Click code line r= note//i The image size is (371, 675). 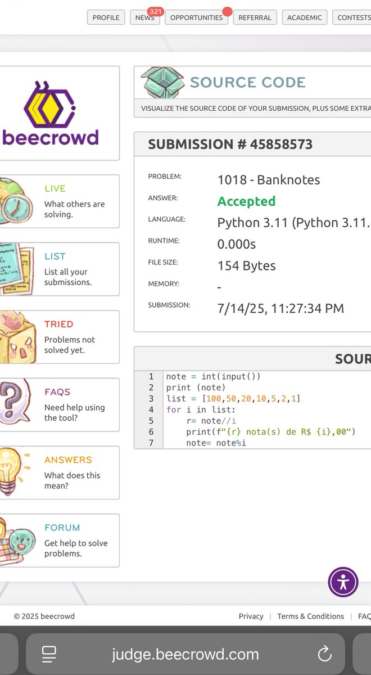[x=211, y=421]
